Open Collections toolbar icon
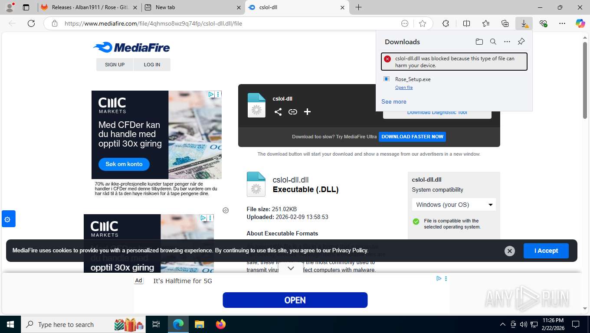Viewport: 590px width, 333px height. pyautogui.click(x=505, y=23)
